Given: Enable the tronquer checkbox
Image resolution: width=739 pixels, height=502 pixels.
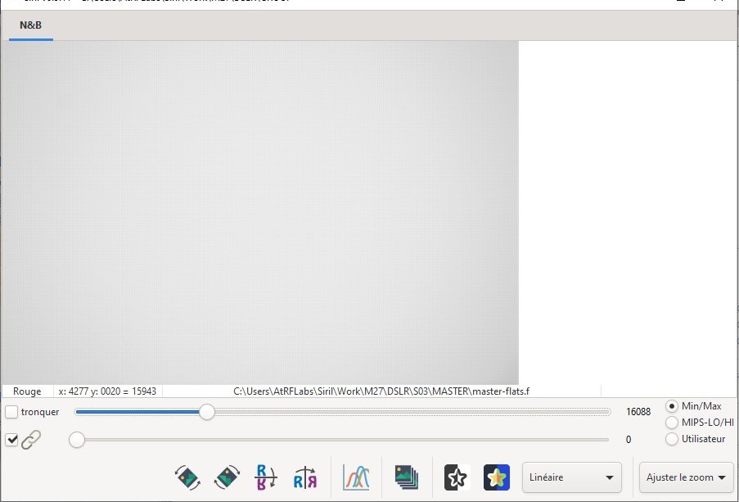Looking at the screenshot, I should click(x=11, y=412).
